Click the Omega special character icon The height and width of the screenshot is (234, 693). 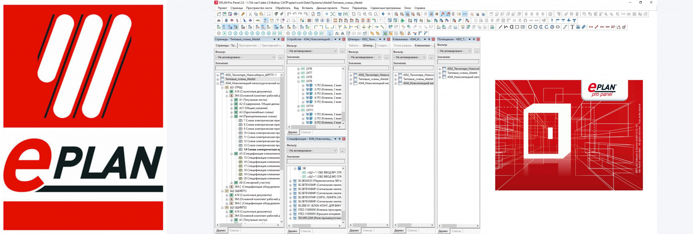pyautogui.click(x=525, y=21)
